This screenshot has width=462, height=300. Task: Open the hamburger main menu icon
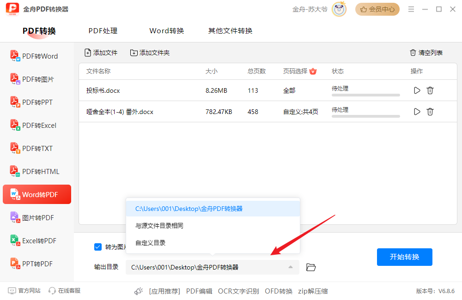[x=411, y=9]
